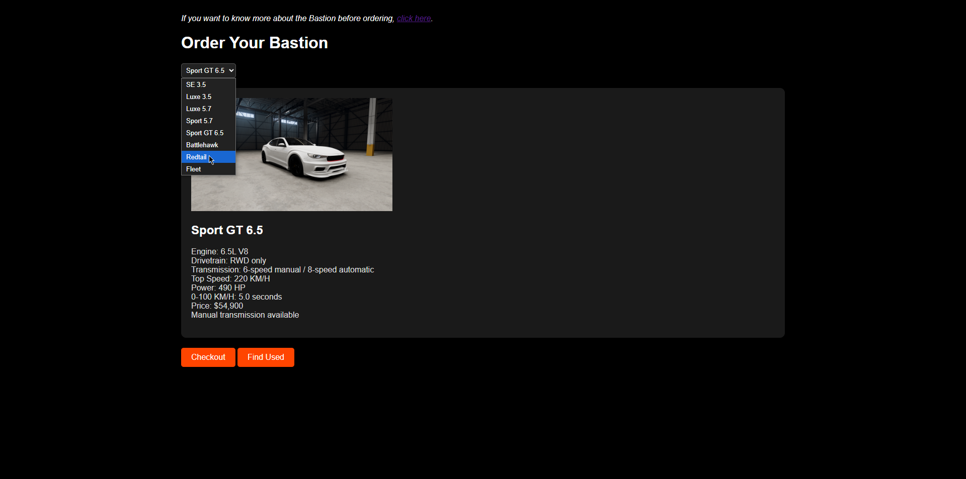Choose the highlighted Redtail option
966x479 pixels.
(x=196, y=157)
